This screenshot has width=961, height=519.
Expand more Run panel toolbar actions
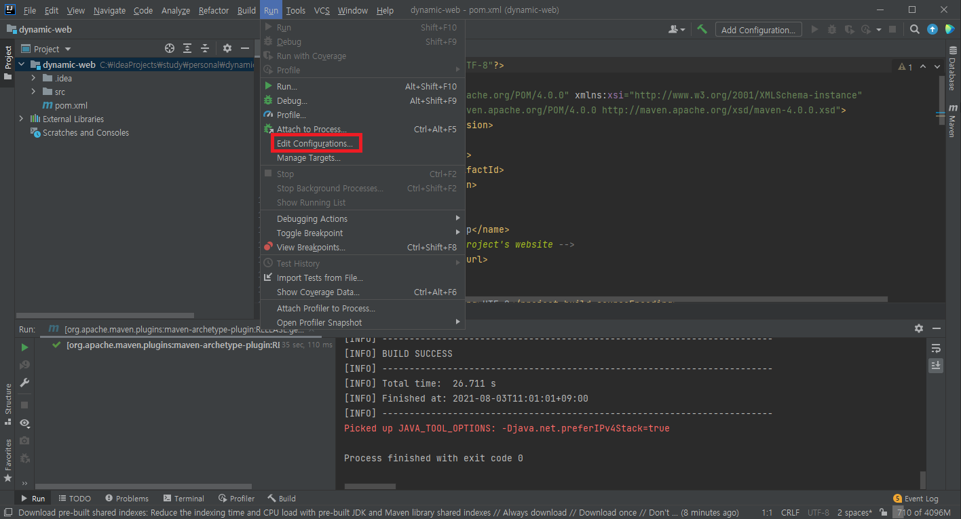pyautogui.click(x=24, y=483)
